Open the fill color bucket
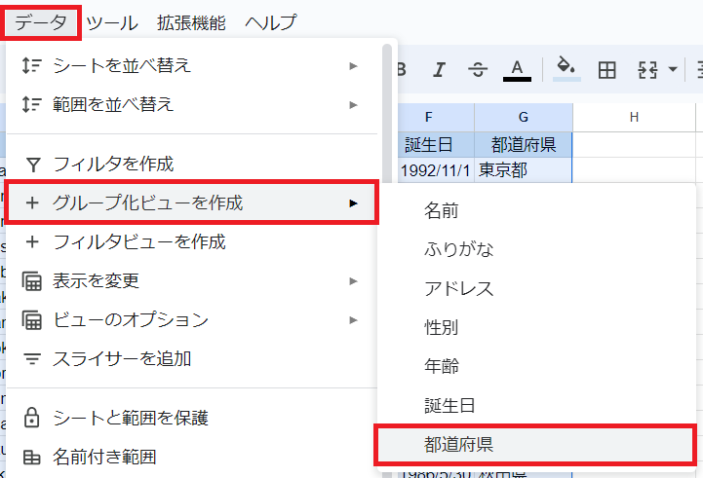The image size is (703, 478). (x=565, y=69)
